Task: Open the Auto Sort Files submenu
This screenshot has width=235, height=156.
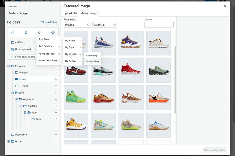Action: click(49, 54)
